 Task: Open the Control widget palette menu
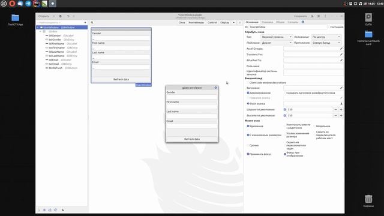point(212,23)
